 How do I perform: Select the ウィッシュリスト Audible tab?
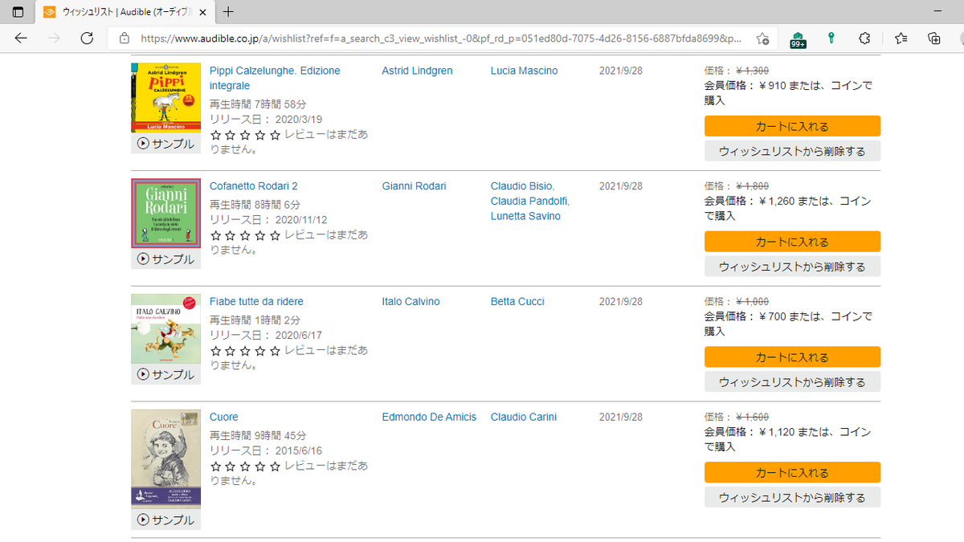(126, 12)
